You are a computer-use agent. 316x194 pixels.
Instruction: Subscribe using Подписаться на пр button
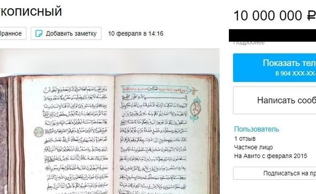(x=274, y=173)
